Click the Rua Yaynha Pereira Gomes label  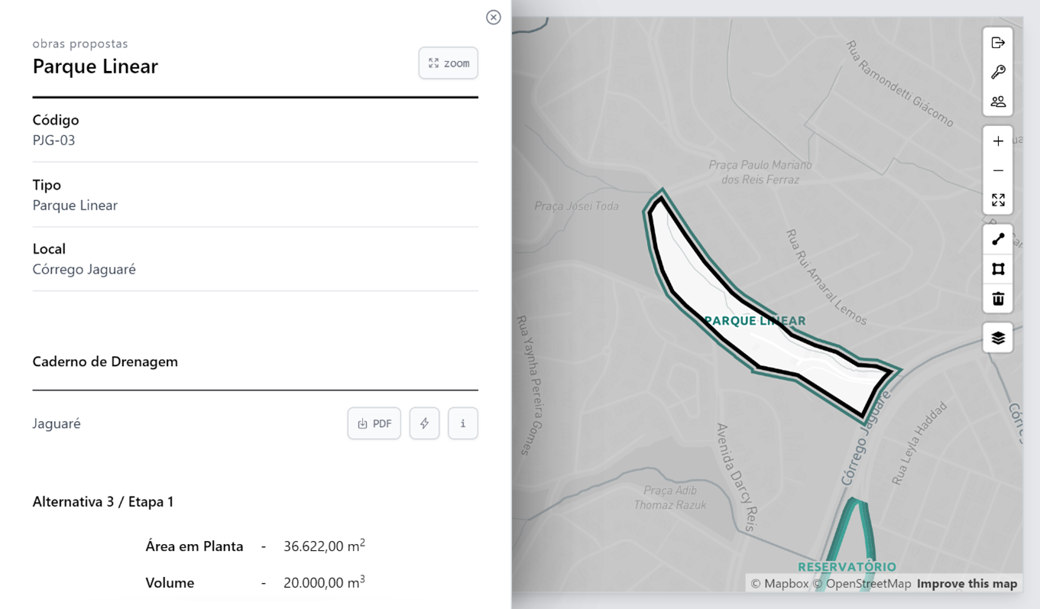(x=529, y=386)
